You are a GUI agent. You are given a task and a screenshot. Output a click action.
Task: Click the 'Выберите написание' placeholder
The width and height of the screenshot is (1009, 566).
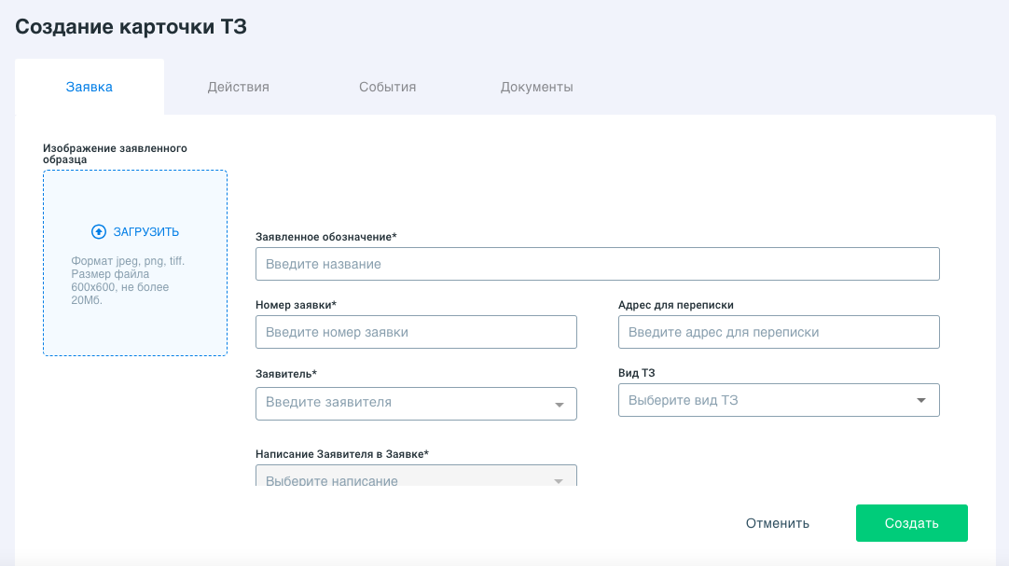tap(332, 481)
